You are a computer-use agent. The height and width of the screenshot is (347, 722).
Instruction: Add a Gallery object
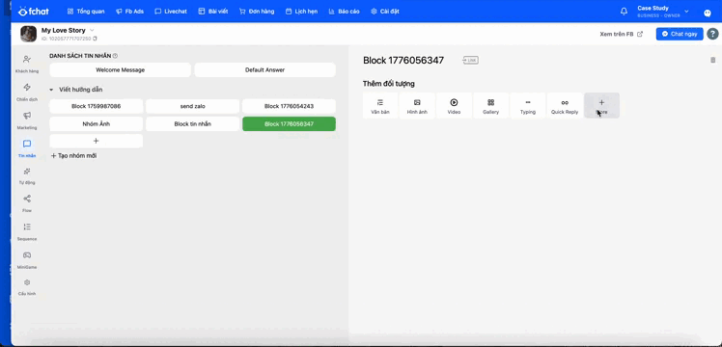[x=491, y=106]
